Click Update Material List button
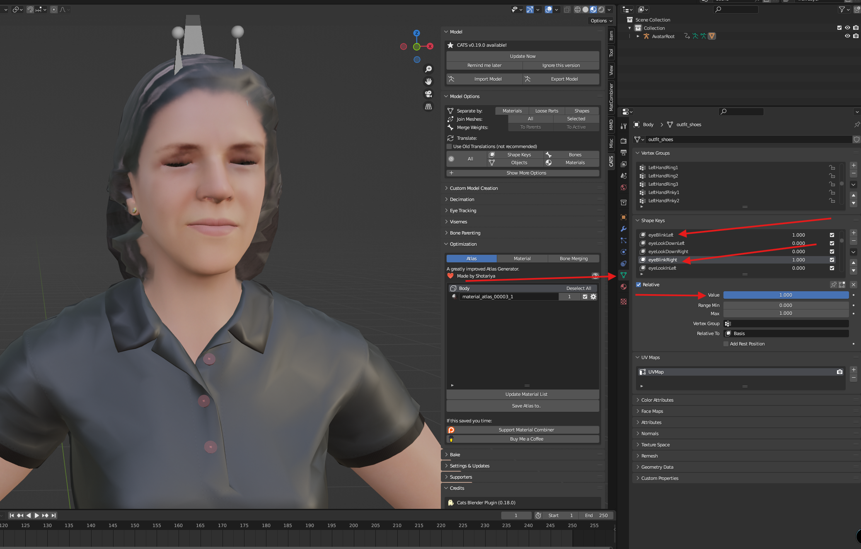861x549 pixels. pyautogui.click(x=523, y=394)
